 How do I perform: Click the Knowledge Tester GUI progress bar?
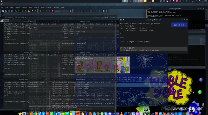pos(154,49)
